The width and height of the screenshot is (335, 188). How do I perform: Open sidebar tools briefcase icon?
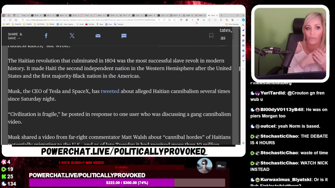coord(243,35)
